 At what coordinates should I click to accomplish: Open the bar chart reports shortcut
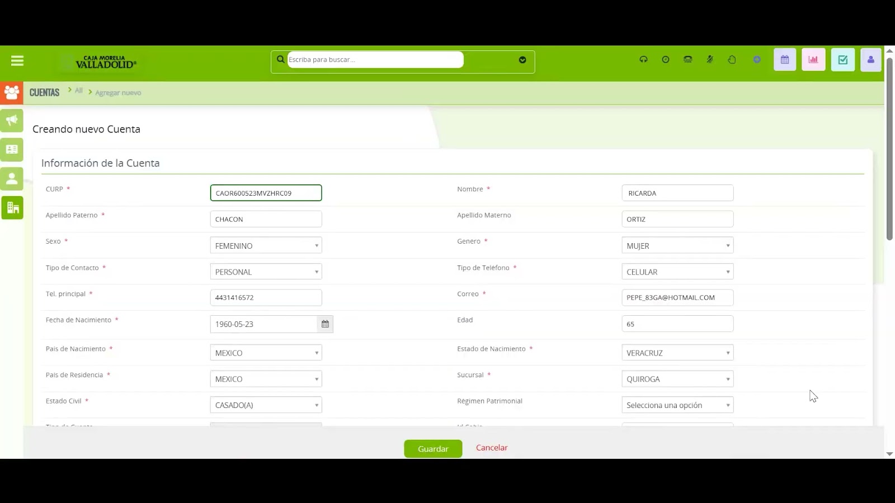click(x=813, y=60)
